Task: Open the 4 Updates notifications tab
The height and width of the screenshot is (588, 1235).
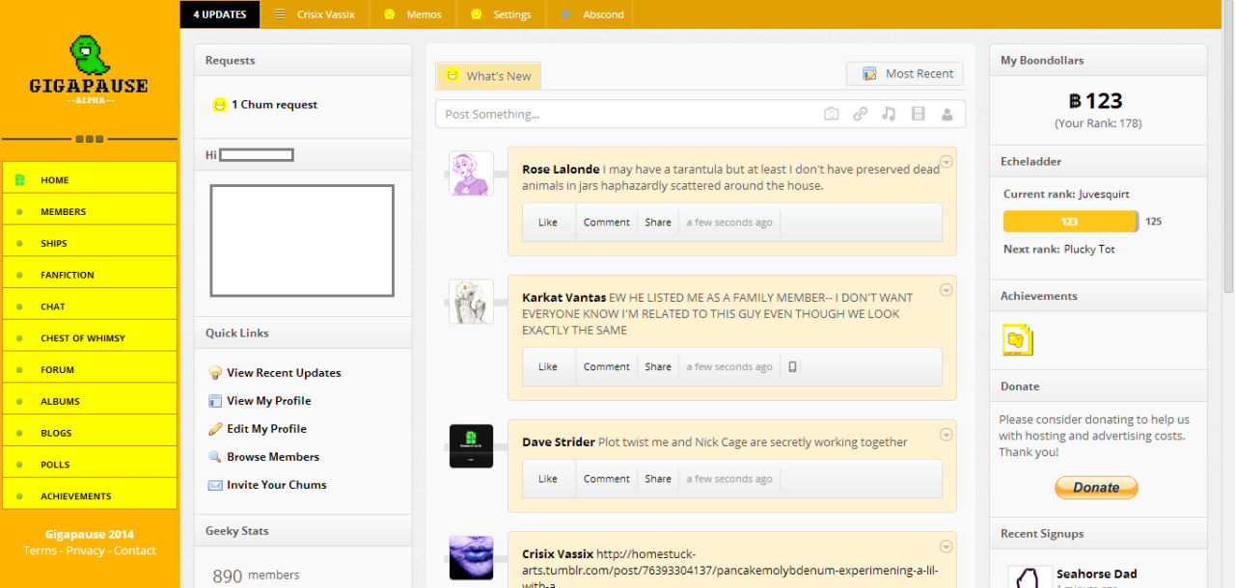Action: pos(220,14)
